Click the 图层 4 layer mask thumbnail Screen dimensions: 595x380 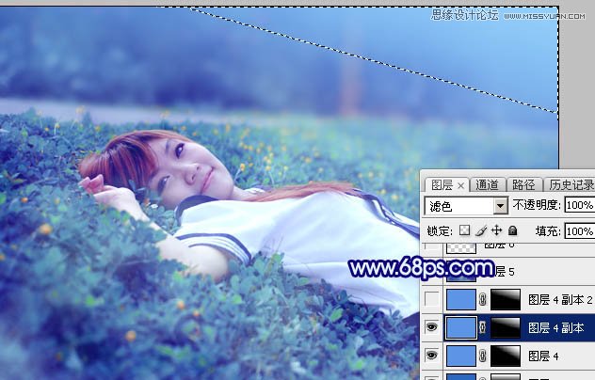(506, 356)
